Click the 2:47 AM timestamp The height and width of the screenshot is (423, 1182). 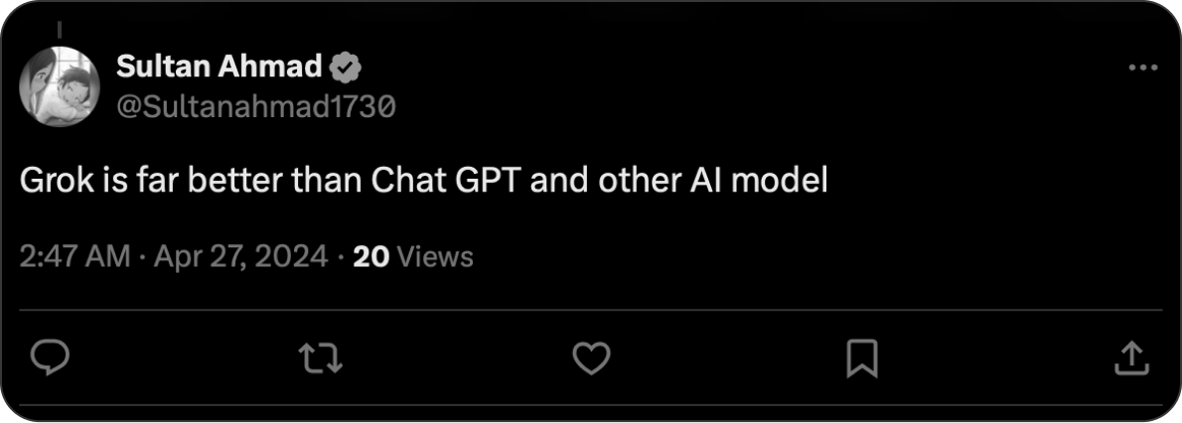coord(75,257)
